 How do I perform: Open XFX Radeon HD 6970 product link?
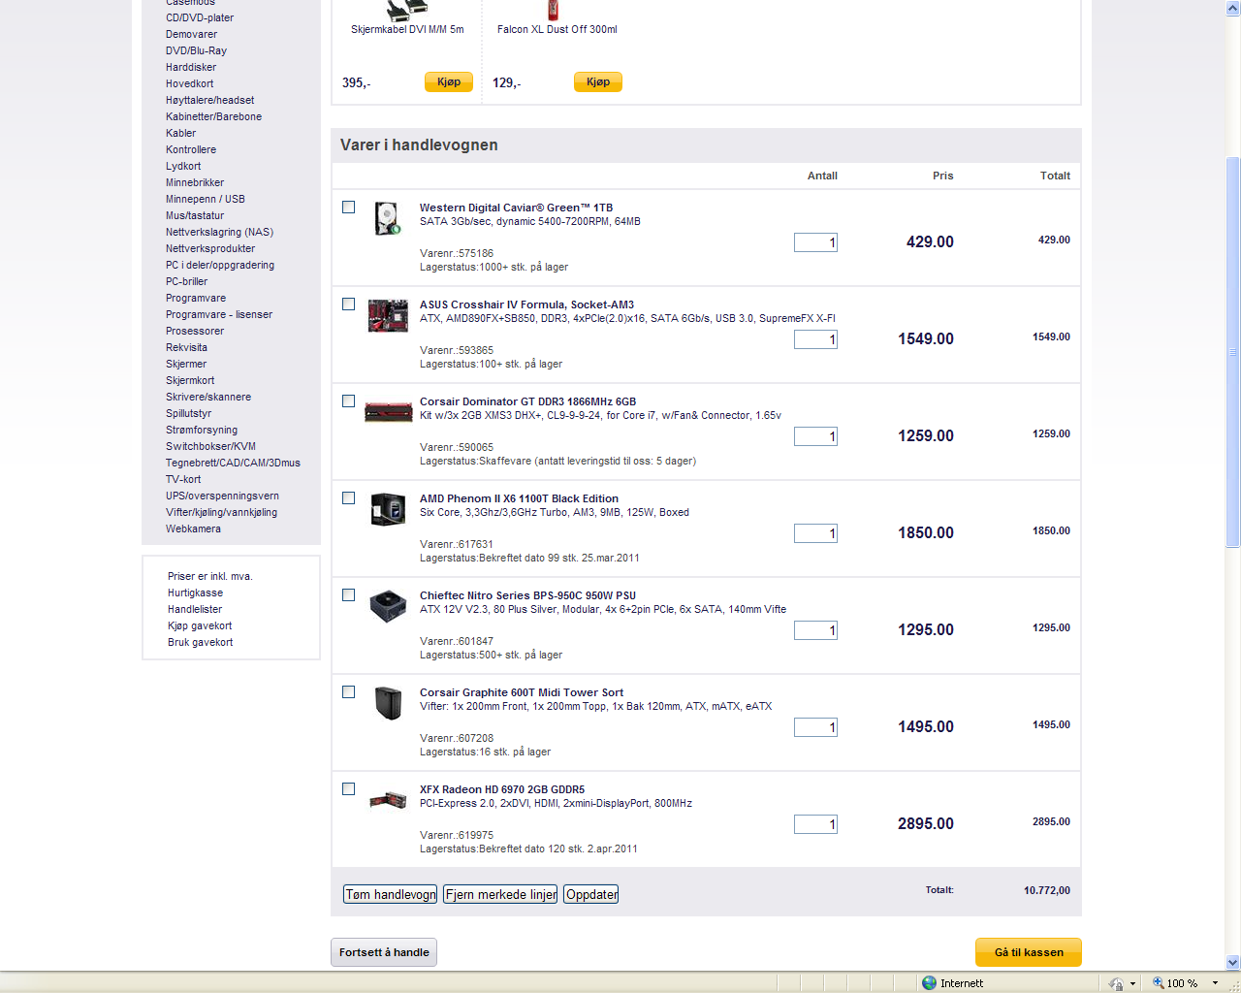pos(502,789)
